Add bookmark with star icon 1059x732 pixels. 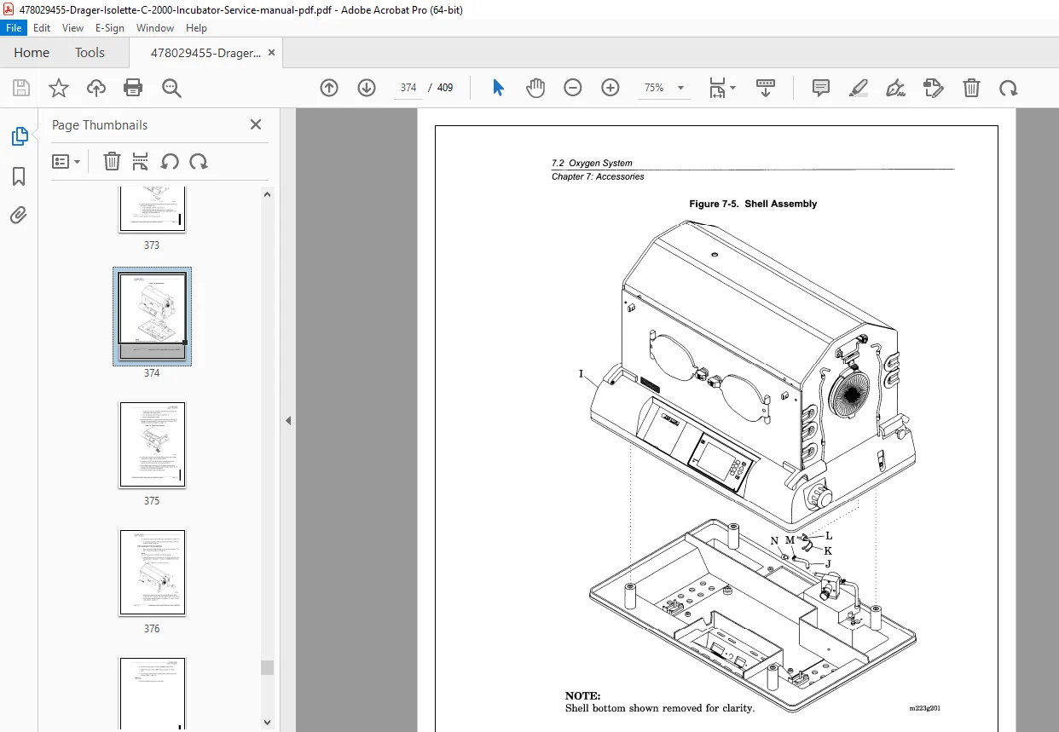pos(59,88)
